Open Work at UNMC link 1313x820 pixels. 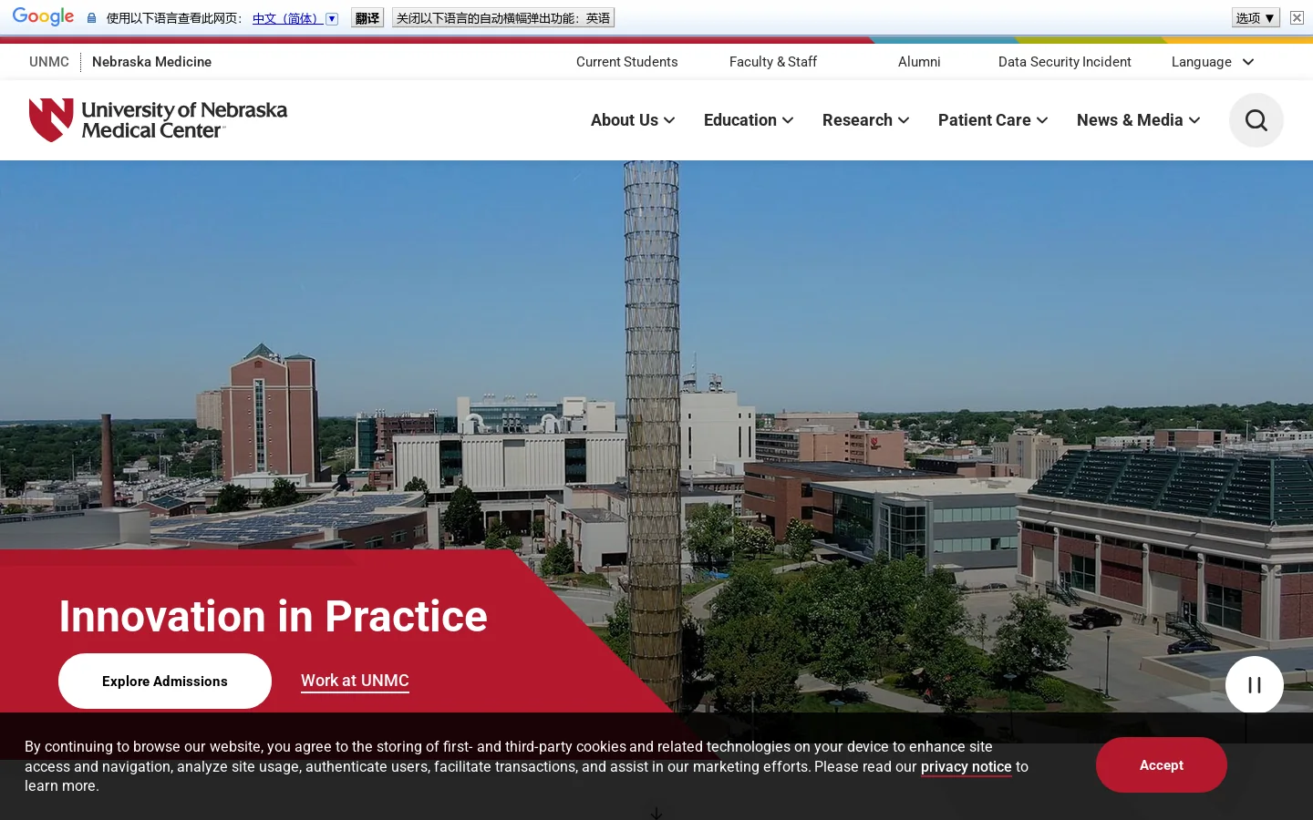[x=355, y=681]
